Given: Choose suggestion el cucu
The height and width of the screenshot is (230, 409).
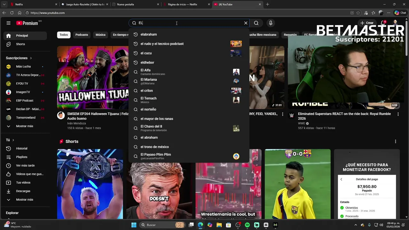Looking at the screenshot, I should click(189, 53).
